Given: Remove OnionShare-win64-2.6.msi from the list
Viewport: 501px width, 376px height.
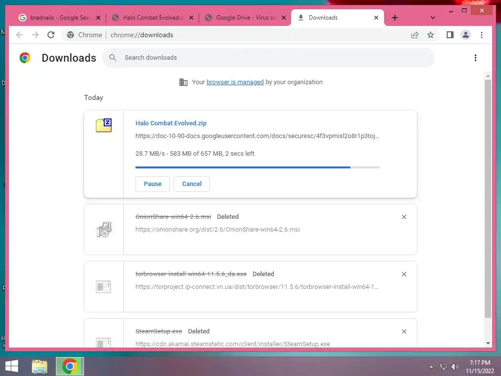Looking at the screenshot, I should (404, 217).
